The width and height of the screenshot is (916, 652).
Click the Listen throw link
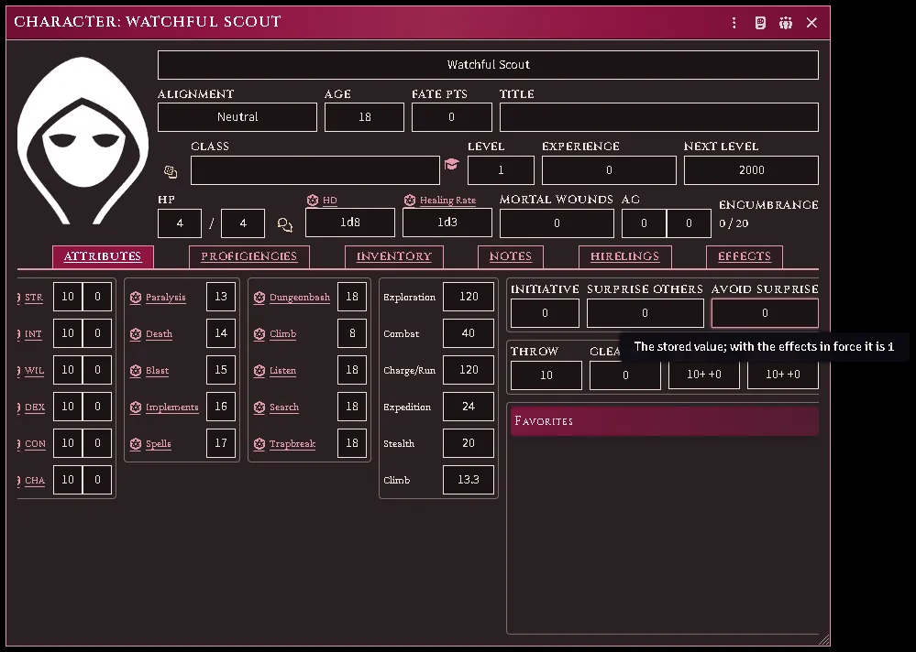pos(282,371)
